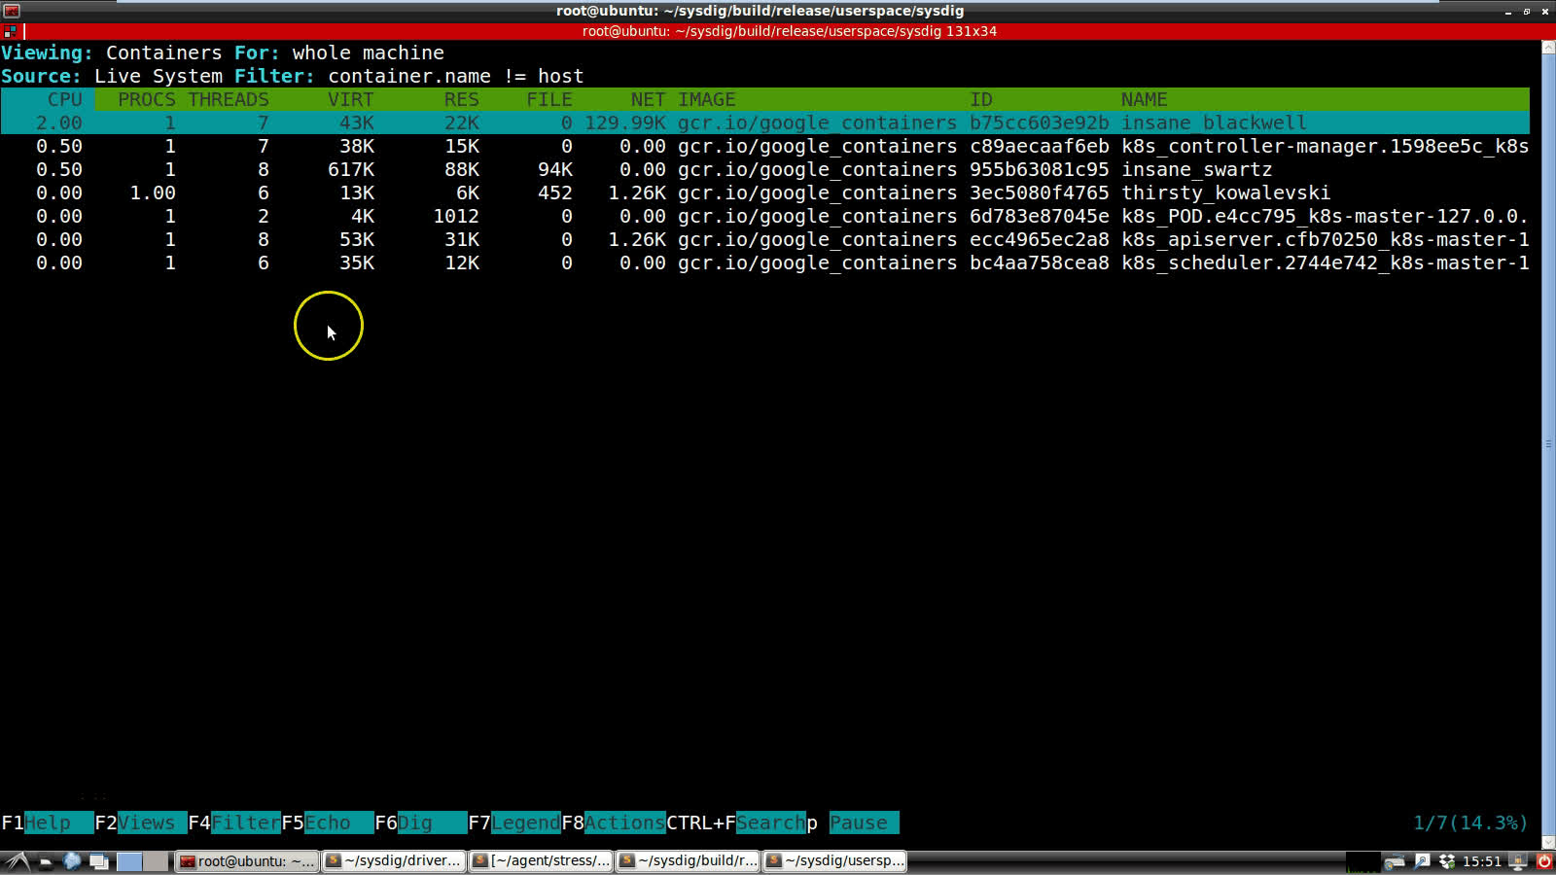The width and height of the screenshot is (1556, 875).
Task: Sort by the CPU column header
Action: click(x=65, y=99)
